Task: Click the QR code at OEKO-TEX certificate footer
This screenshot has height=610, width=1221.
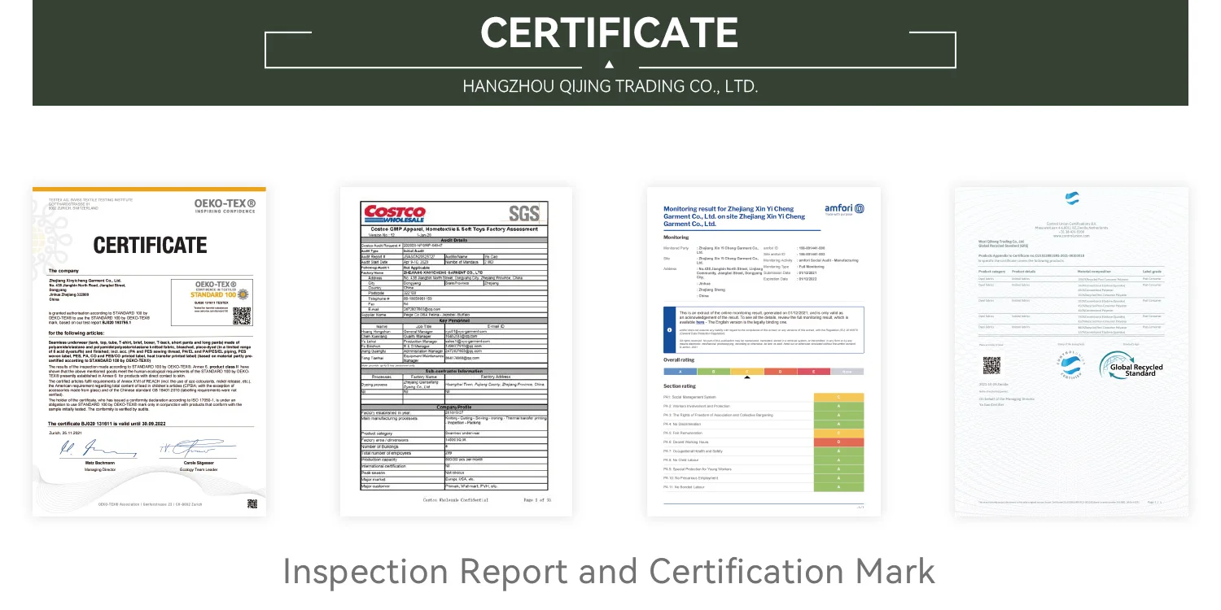Action: point(252,504)
